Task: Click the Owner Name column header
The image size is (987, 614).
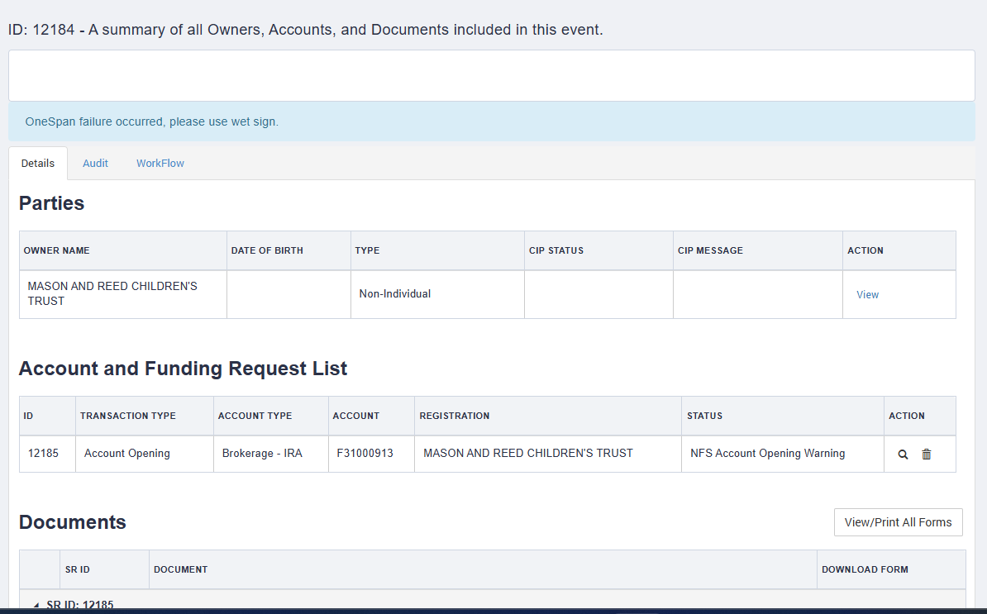Action: click(x=57, y=250)
